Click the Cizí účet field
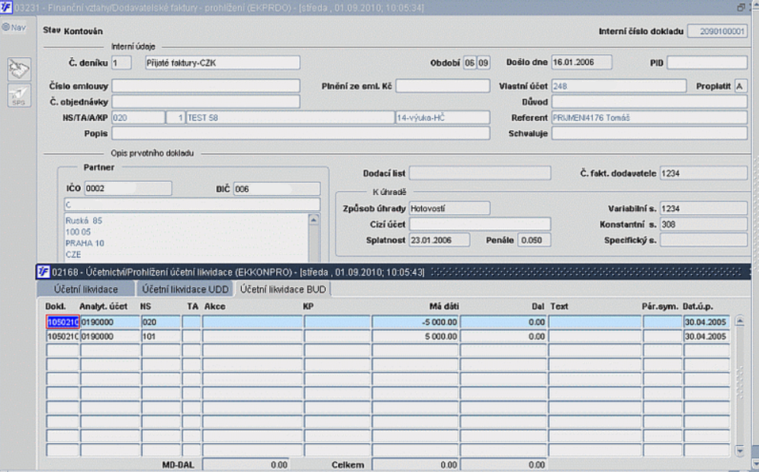 point(480,224)
